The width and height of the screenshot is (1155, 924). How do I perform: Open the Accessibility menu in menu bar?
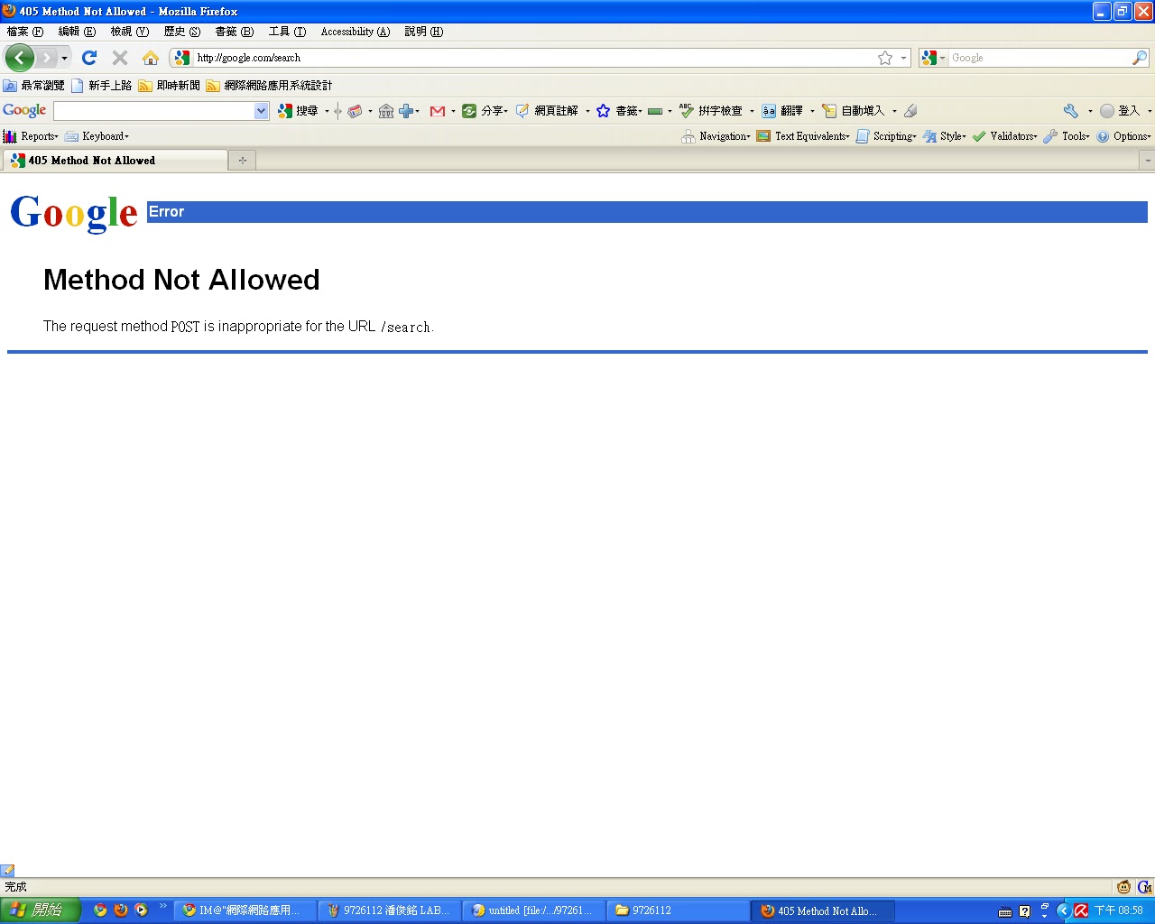(x=356, y=32)
